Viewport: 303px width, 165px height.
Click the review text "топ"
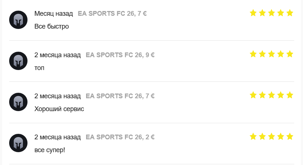click(x=39, y=68)
